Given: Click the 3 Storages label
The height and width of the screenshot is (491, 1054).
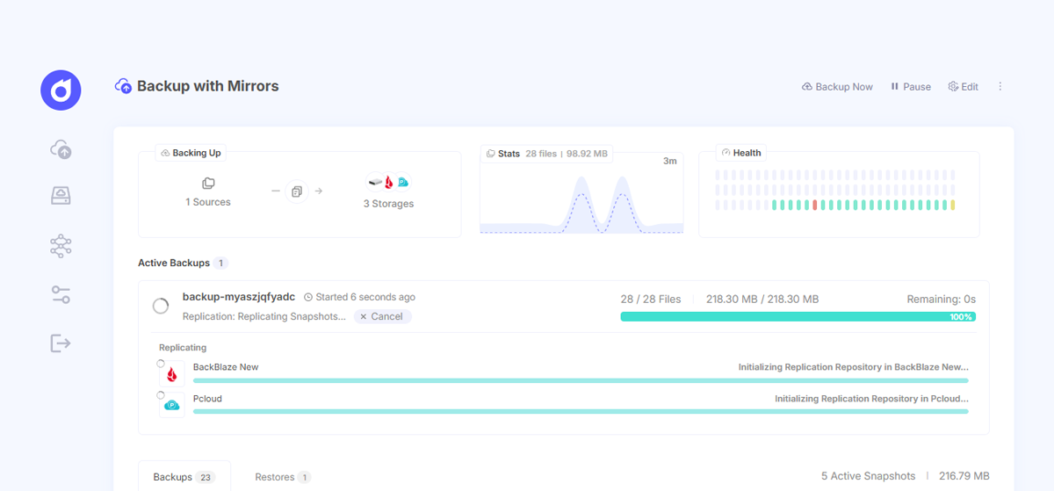Looking at the screenshot, I should (388, 204).
